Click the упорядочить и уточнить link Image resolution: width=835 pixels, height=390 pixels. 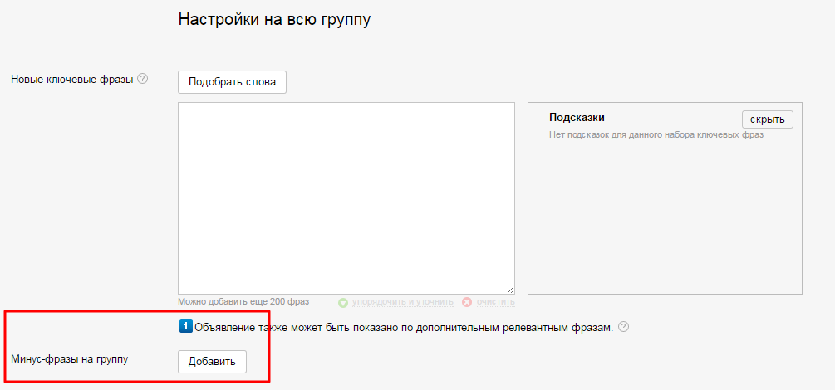tap(402, 302)
